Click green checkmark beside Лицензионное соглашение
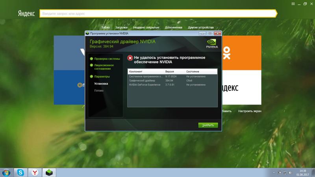315x177 pixels. (x=91, y=65)
